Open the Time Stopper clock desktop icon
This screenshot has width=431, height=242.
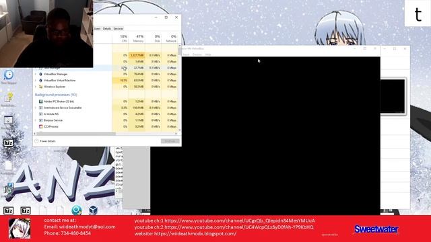coord(9,75)
